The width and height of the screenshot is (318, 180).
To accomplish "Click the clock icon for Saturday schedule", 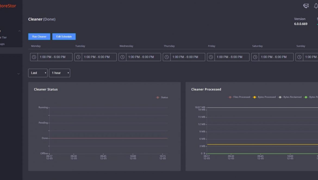I will pyautogui.click(x=255, y=57).
